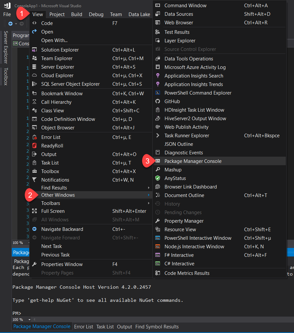
Task: Switch to the Output tab at bottom
Action: tap(125, 326)
